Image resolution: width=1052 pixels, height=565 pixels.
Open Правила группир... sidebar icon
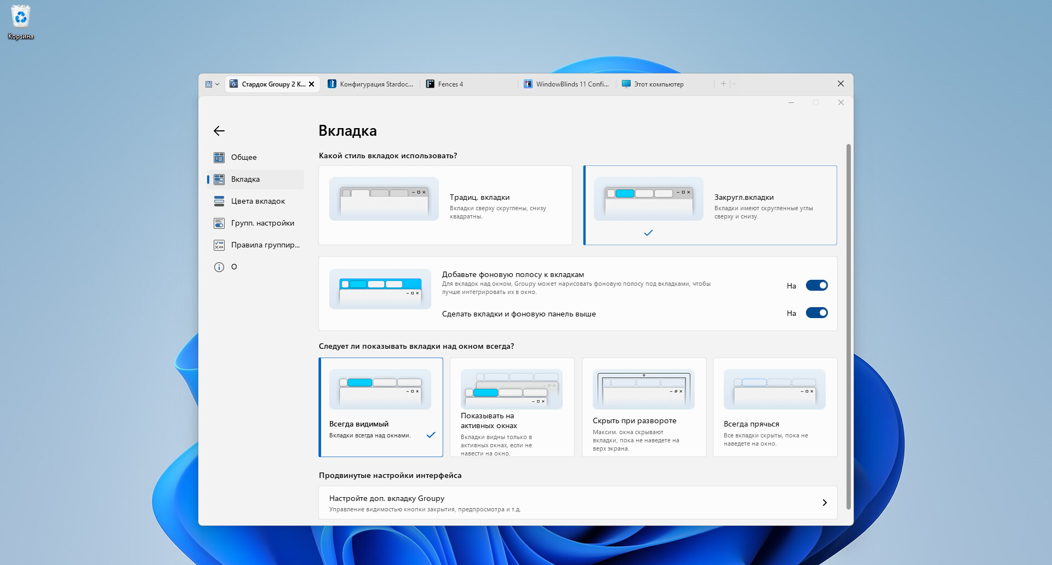219,245
